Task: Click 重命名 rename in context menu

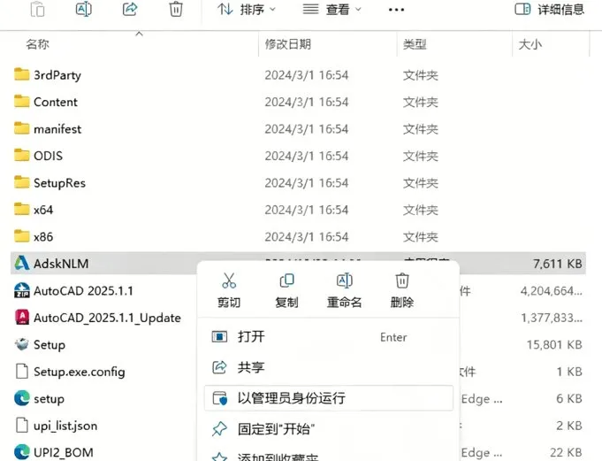Action: (344, 291)
